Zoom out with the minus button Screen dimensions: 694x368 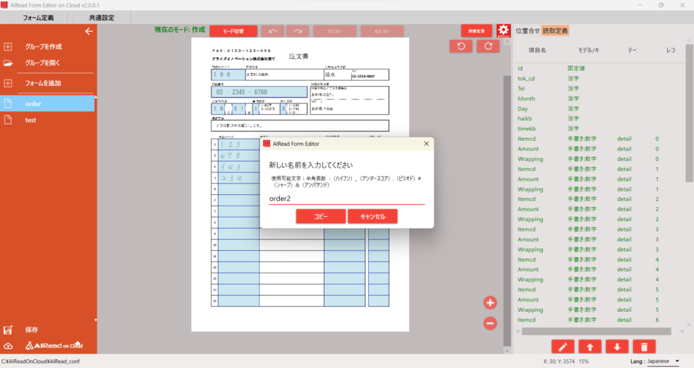pyautogui.click(x=490, y=323)
